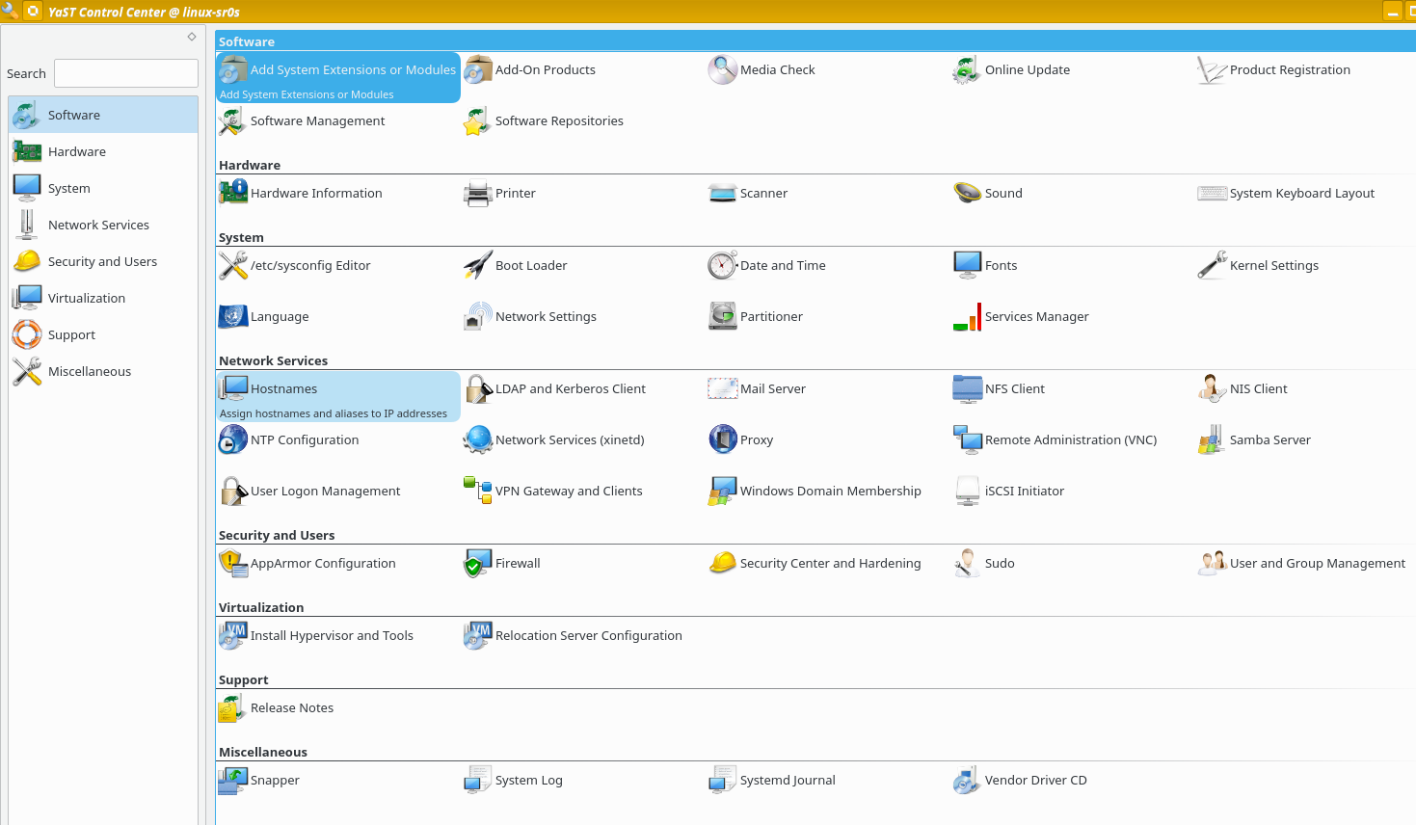Screen dimensions: 1416x825
Task: Open the Software Repositories icon
Action: [478, 121]
